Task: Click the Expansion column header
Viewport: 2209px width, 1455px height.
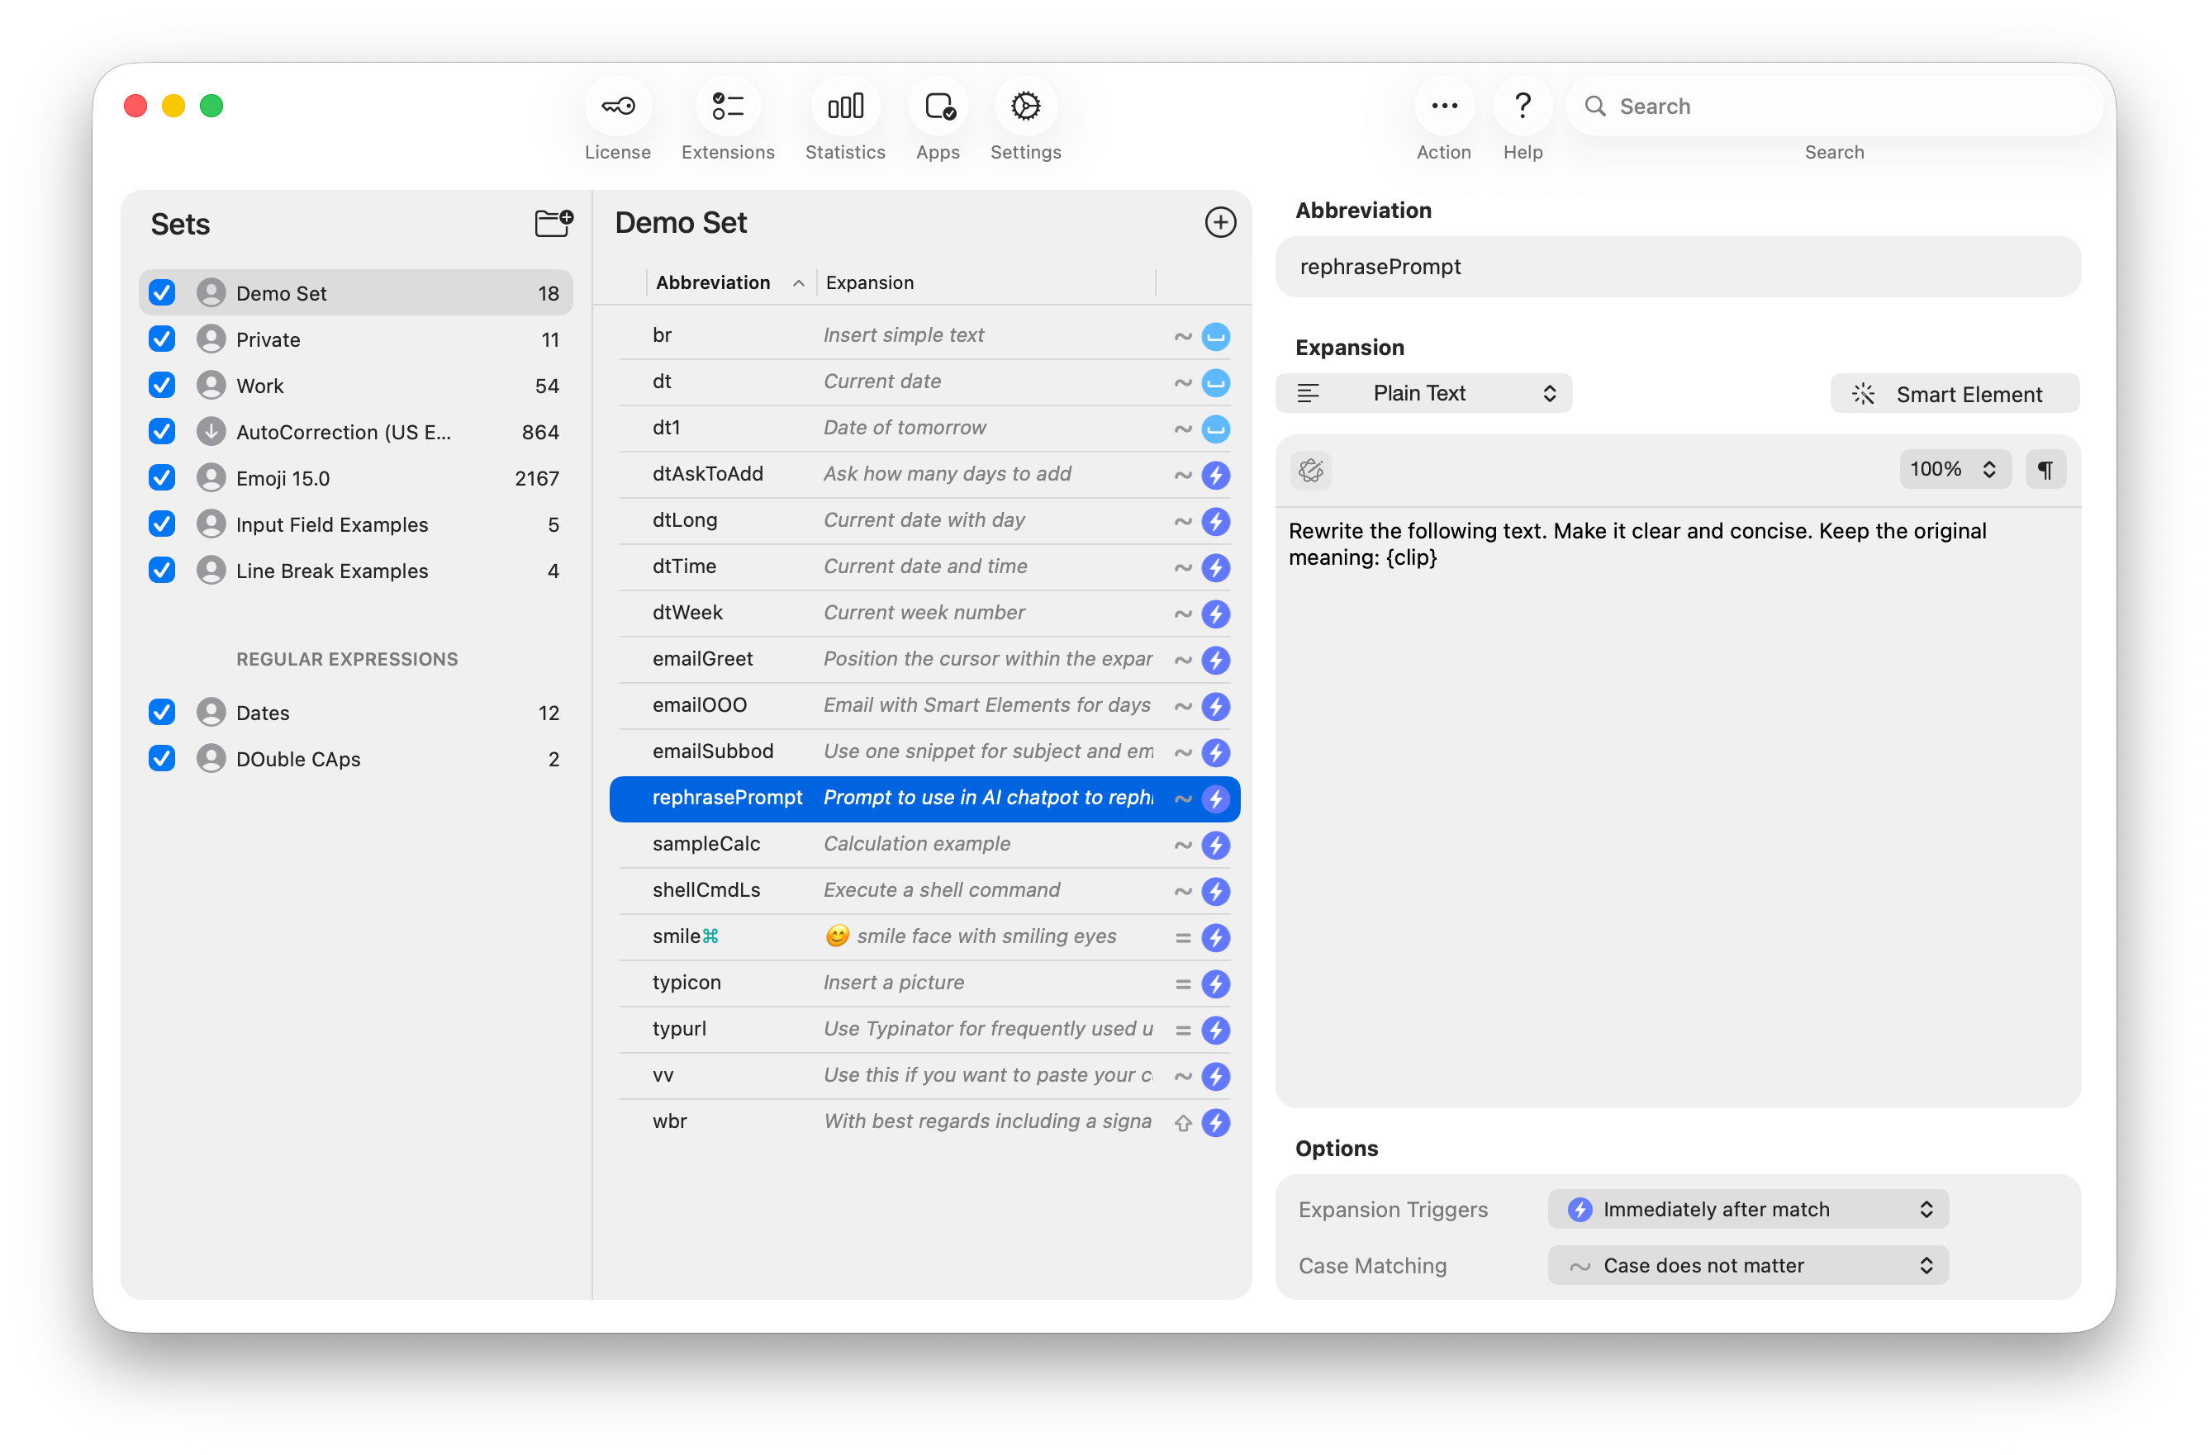Action: click(870, 283)
